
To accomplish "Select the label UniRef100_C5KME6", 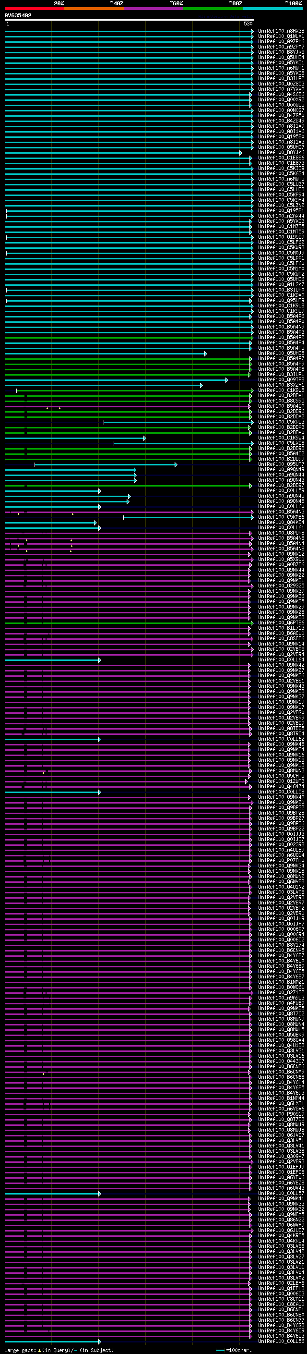I will coord(281,517).
